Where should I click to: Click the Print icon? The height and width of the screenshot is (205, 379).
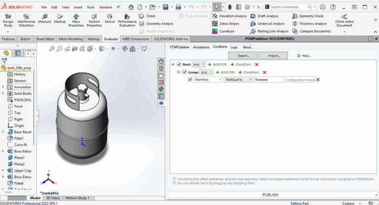click(178, 7)
